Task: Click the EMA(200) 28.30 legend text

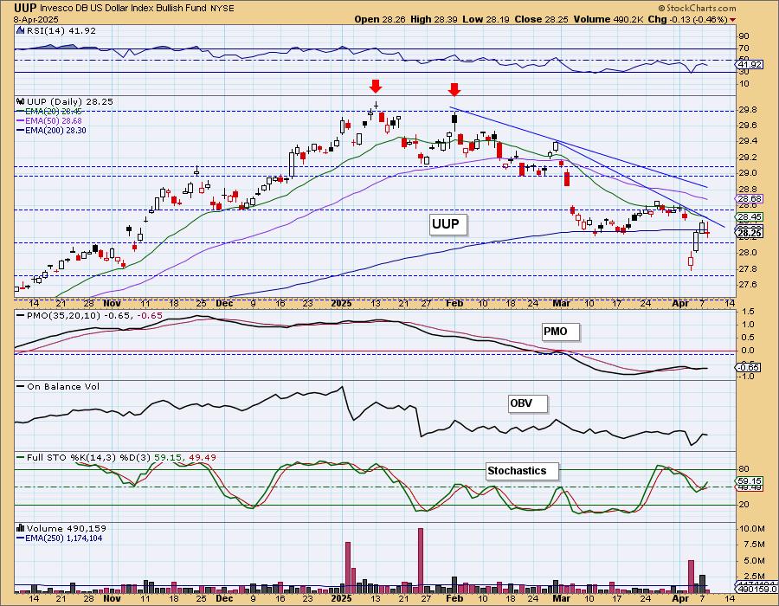Action: click(55, 130)
